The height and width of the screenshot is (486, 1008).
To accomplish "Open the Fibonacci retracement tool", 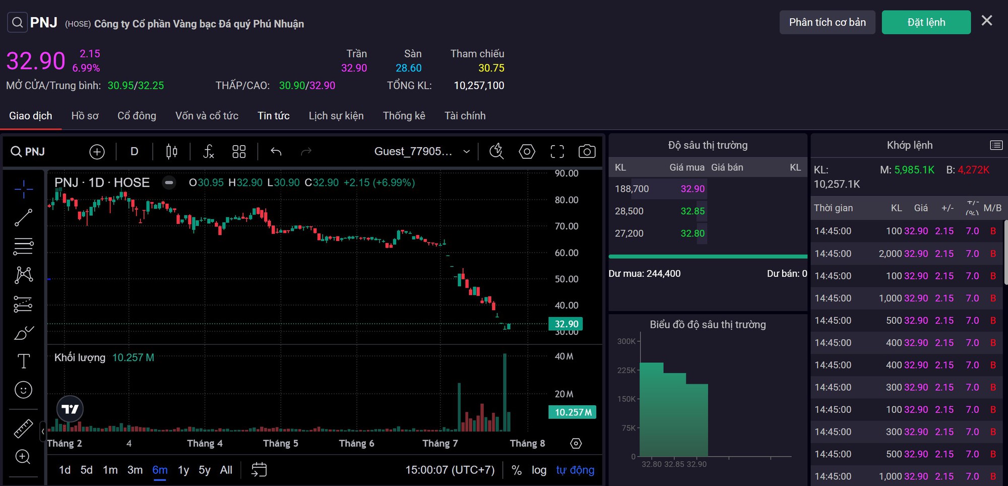I will pyautogui.click(x=23, y=246).
